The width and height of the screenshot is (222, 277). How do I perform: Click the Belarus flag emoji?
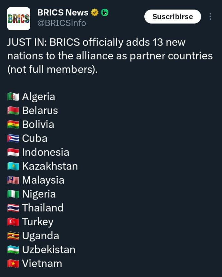point(13,111)
